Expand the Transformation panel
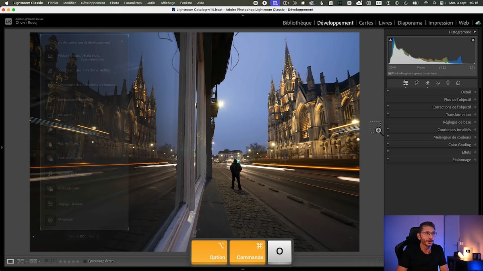The image size is (483, 271). pyautogui.click(x=475, y=114)
